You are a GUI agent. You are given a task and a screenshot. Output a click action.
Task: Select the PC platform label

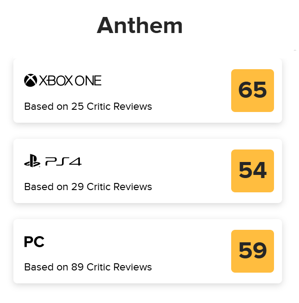pyautogui.click(x=34, y=242)
